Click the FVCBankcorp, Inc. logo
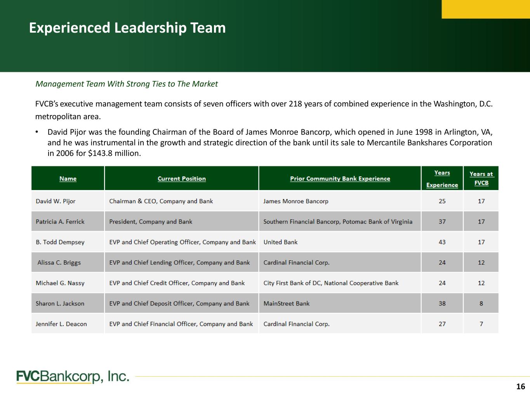Image resolution: width=530 pixels, height=410 pixels. click(x=73, y=377)
